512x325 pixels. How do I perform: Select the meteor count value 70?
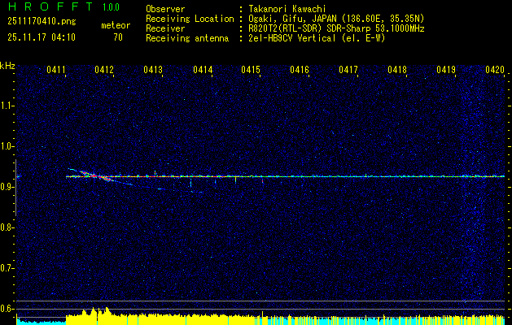pos(118,37)
